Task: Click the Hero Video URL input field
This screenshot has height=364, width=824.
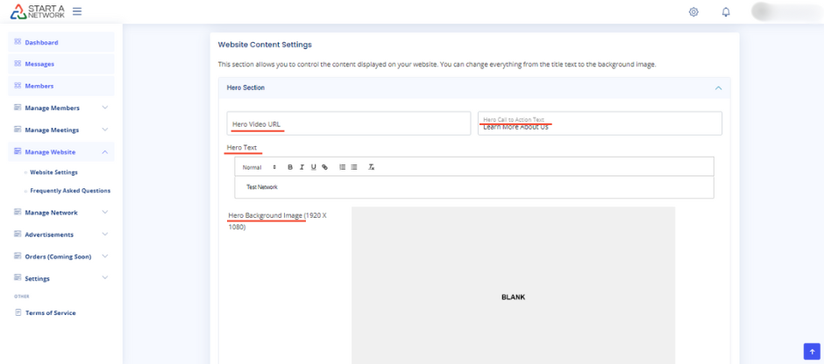Action: pos(349,123)
